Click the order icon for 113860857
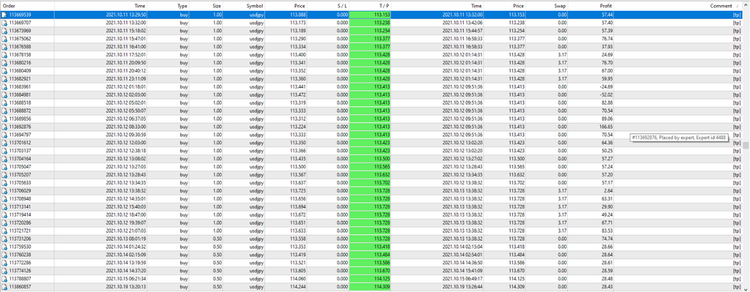 coord(4,287)
